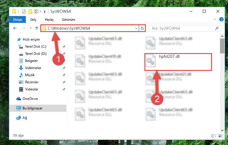The image size is (228, 145).
Task: Click the refresh icon beside address bar
Action: [142, 28]
